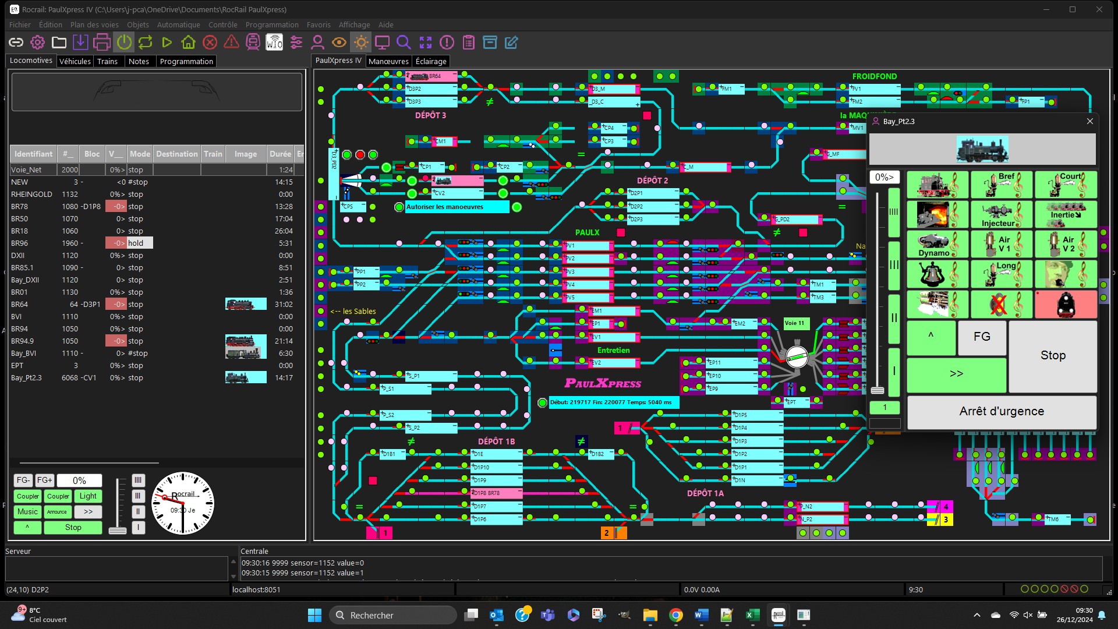Switch to the Véhicules tab
Screen dimensions: 1118x629
click(75, 61)
